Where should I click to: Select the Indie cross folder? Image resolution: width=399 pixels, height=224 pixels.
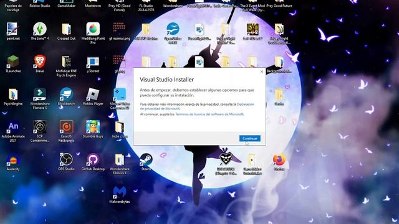pyautogui.click(x=120, y=127)
